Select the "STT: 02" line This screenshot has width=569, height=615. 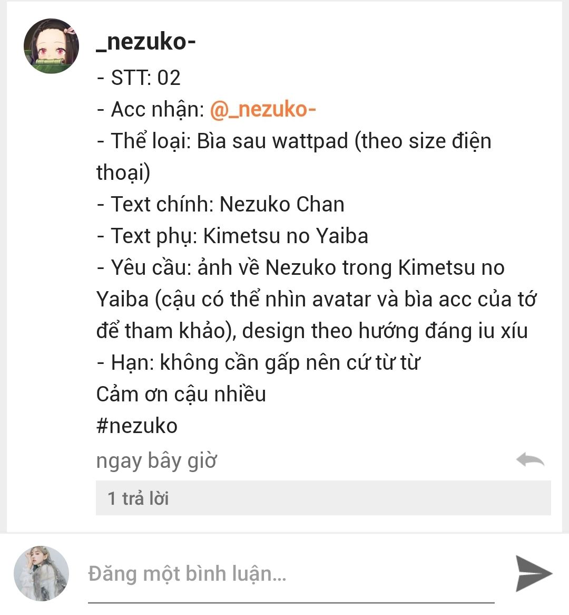(x=139, y=77)
